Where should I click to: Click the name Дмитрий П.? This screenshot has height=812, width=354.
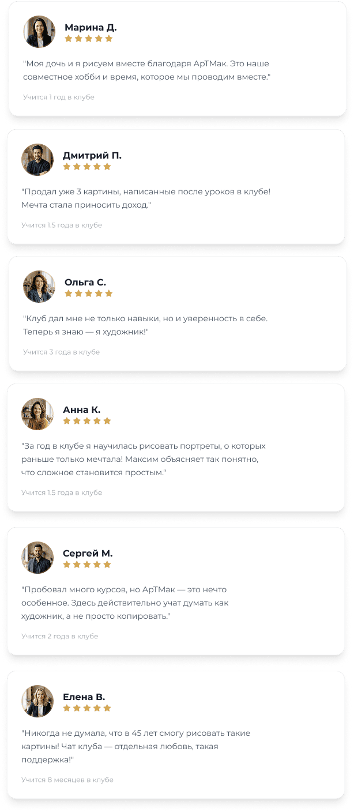click(x=92, y=156)
